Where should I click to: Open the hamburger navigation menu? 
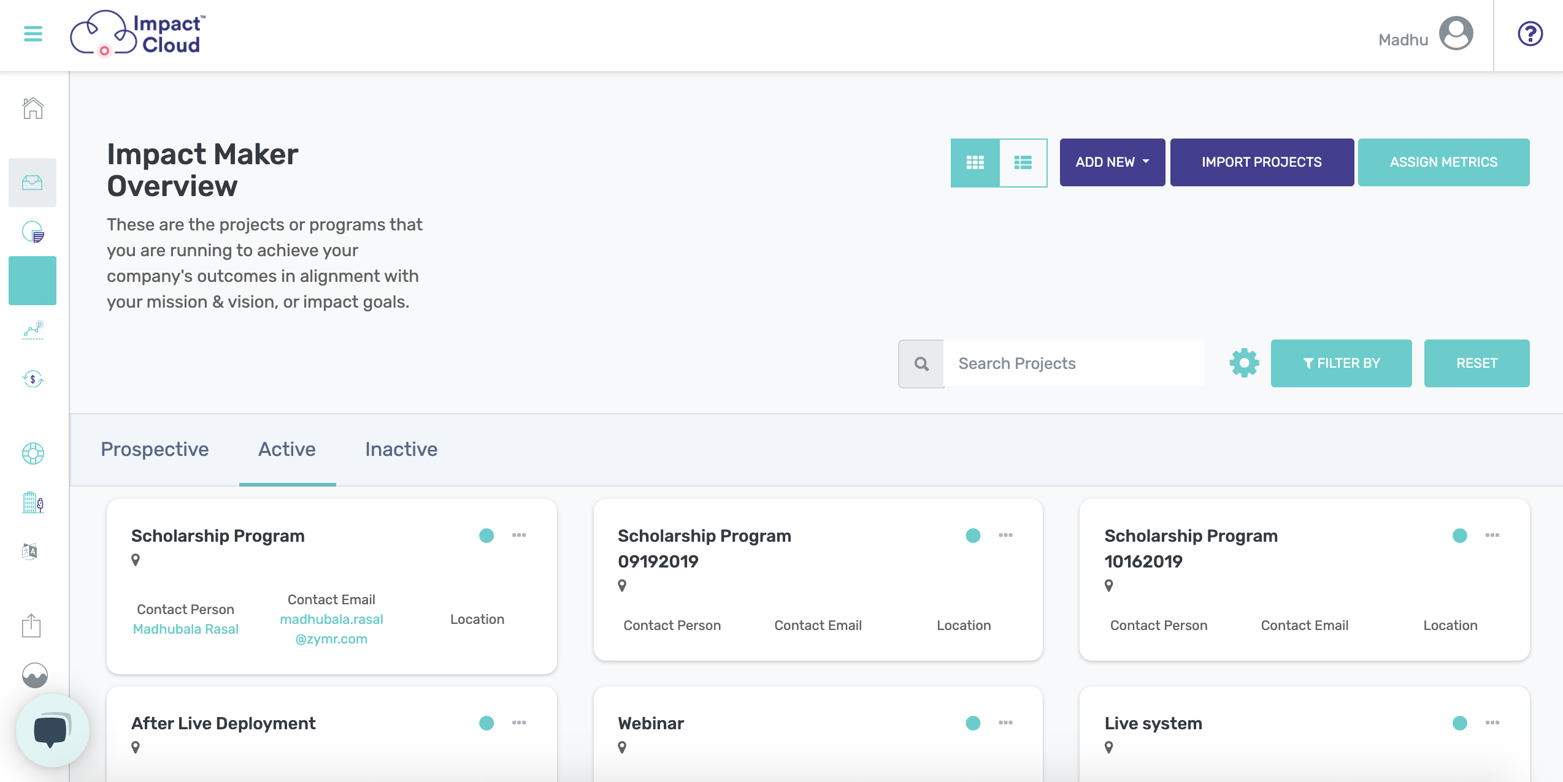click(x=33, y=34)
